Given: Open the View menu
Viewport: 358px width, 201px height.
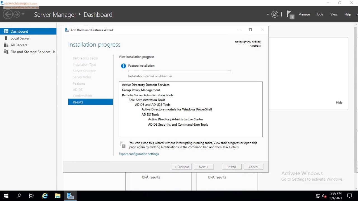Looking at the screenshot, I should click(334, 14).
